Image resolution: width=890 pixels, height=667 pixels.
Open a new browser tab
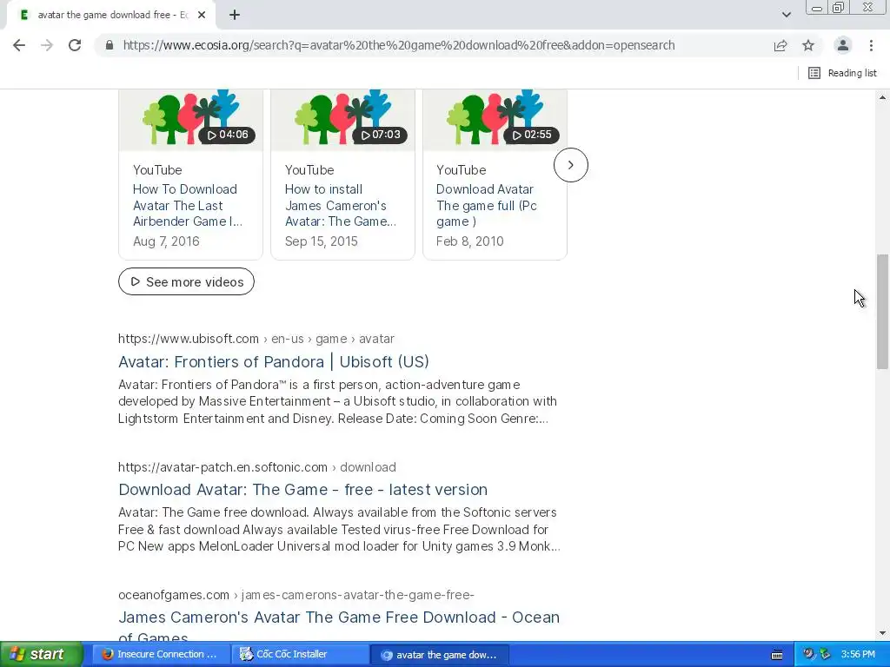(235, 15)
